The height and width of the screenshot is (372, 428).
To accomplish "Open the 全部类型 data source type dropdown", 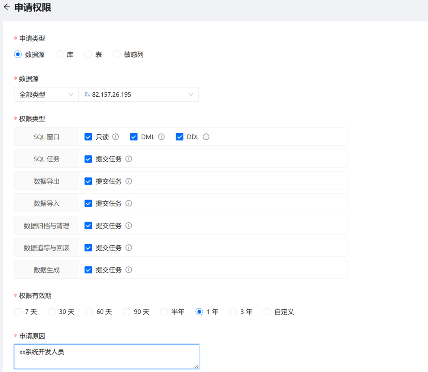I will (46, 95).
